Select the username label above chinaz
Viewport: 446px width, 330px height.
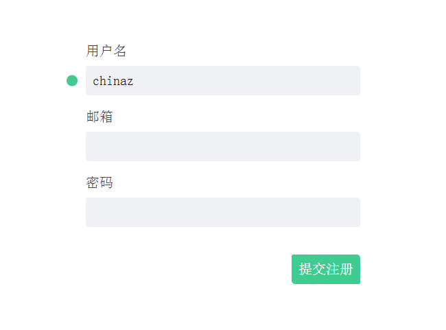[106, 51]
